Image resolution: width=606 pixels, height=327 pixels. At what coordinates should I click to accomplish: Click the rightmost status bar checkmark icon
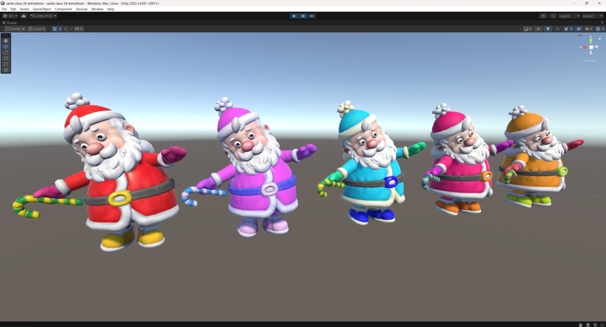(x=601, y=324)
